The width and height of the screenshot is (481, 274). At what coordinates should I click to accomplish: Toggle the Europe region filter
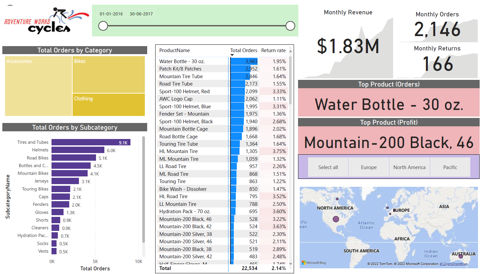click(369, 167)
